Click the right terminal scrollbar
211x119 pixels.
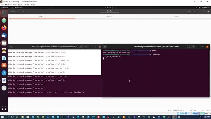[209, 73]
